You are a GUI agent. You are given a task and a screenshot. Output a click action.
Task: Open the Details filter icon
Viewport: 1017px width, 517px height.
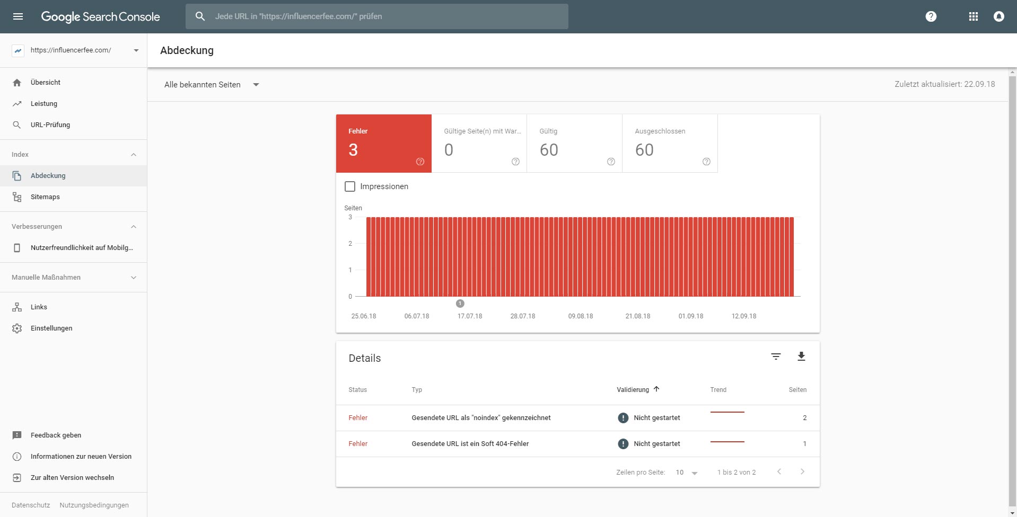pos(776,356)
